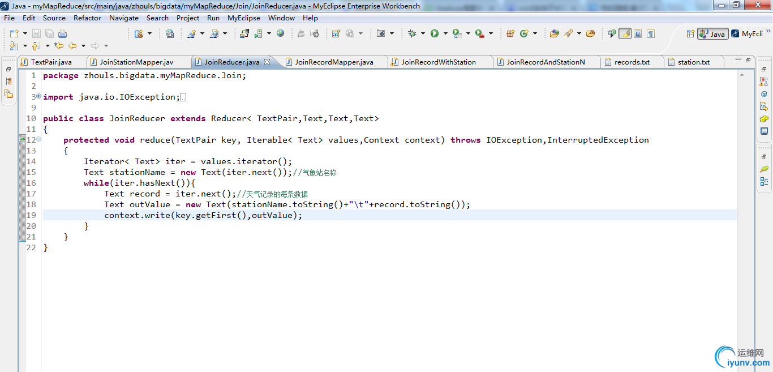The width and height of the screenshot is (773, 372).
Task: Switch to JoinRecordAndStationN tab
Action: (546, 62)
